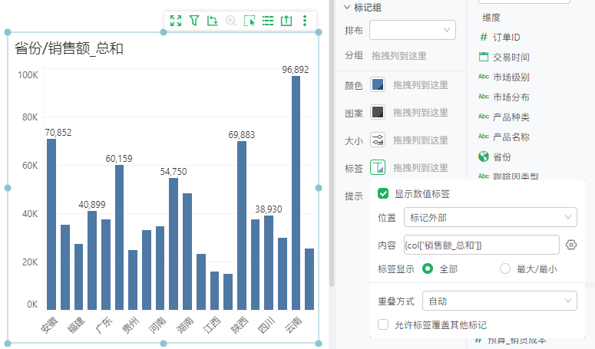Image resolution: width=595 pixels, height=349 pixels.
Task: Click the blue color swatch next to 颜色
Action: (378, 84)
